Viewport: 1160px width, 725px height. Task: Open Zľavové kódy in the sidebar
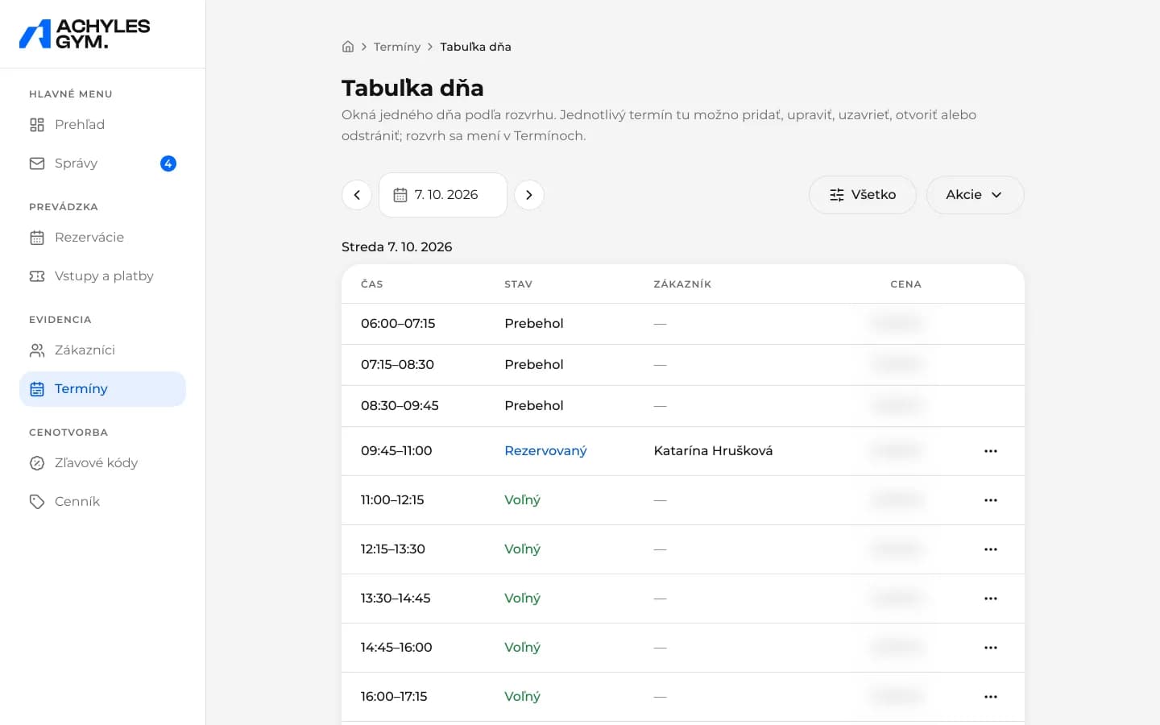point(102,463)
